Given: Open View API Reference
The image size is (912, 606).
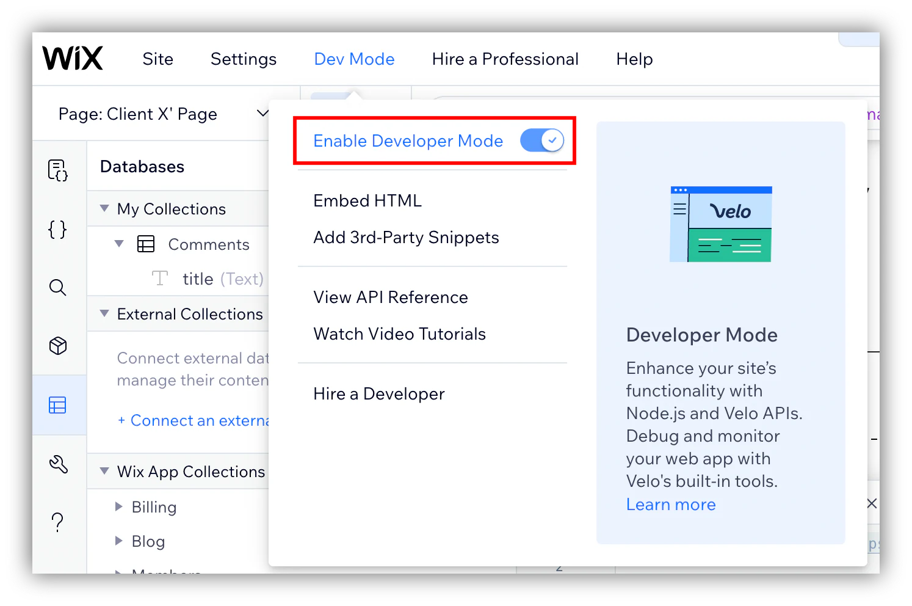Looking at the screenshot, I should 391,298.
